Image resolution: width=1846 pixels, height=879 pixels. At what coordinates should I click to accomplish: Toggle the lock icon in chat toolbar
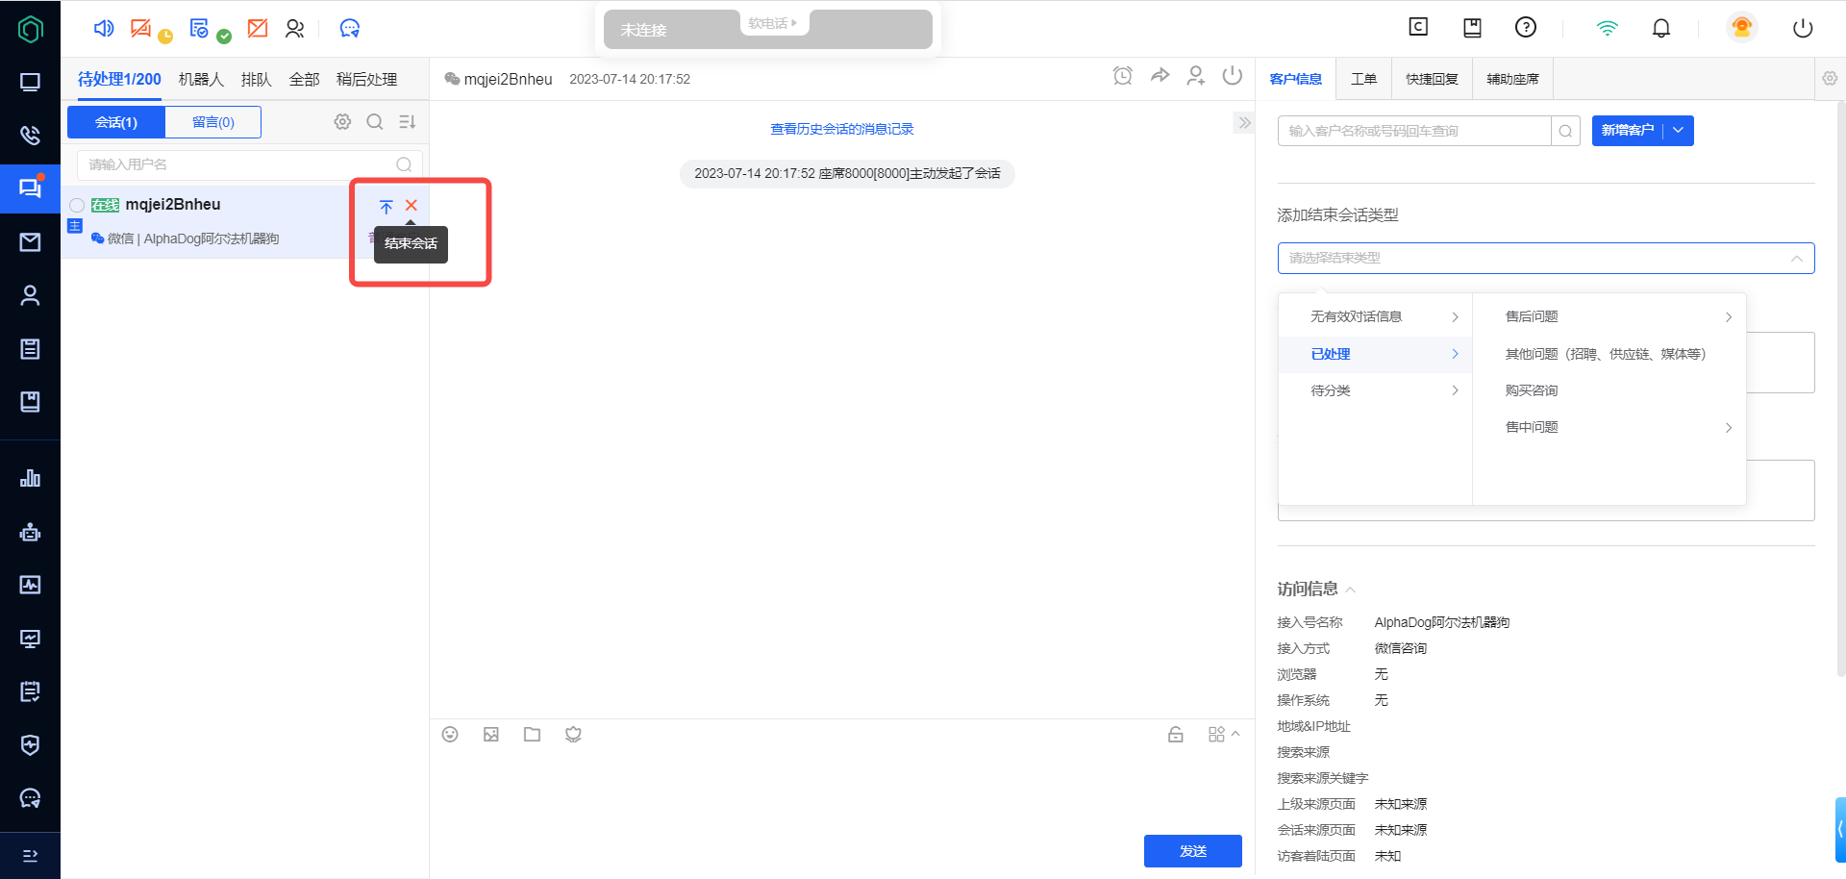1175,735
